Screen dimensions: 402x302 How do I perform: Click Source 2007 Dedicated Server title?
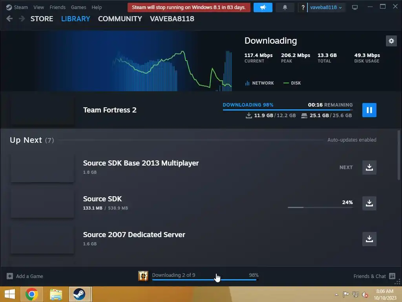coord(134,234)
